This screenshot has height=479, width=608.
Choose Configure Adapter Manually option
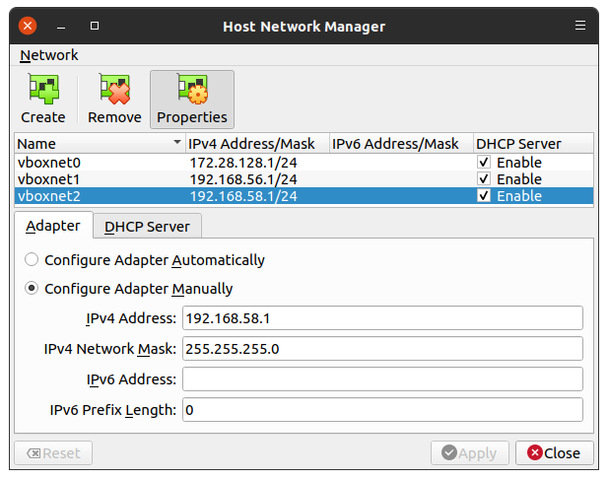pyautogui.click(x=33, y=289)
